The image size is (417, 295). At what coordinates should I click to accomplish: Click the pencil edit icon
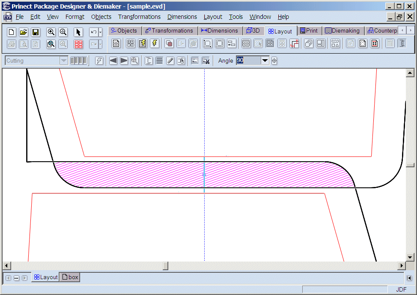point(170,61)
